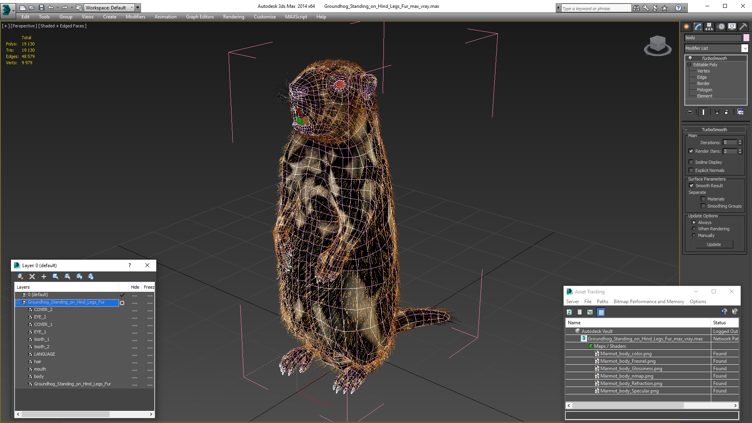Open the Hierarchy command panel tab
The width and height of the screenshot is (752, 423).
point(709,27)
